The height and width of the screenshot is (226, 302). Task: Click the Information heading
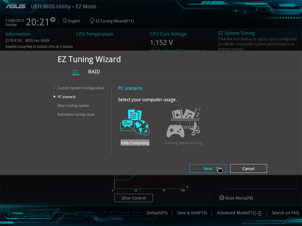[18, 34]
